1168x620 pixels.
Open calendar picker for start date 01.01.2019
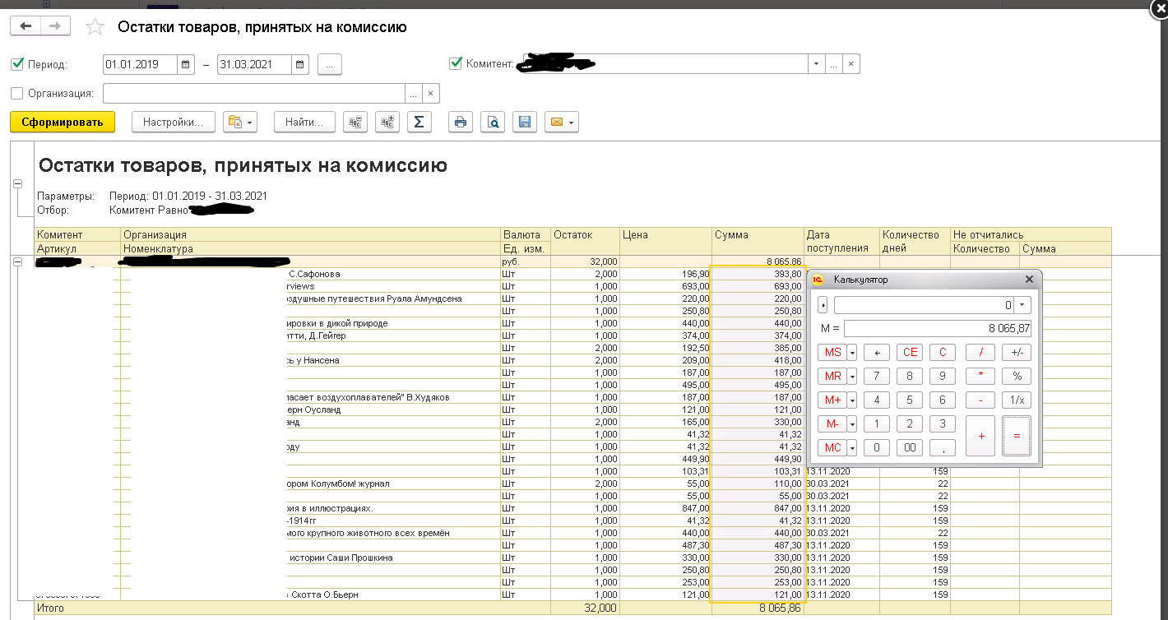tap(187, 64)
